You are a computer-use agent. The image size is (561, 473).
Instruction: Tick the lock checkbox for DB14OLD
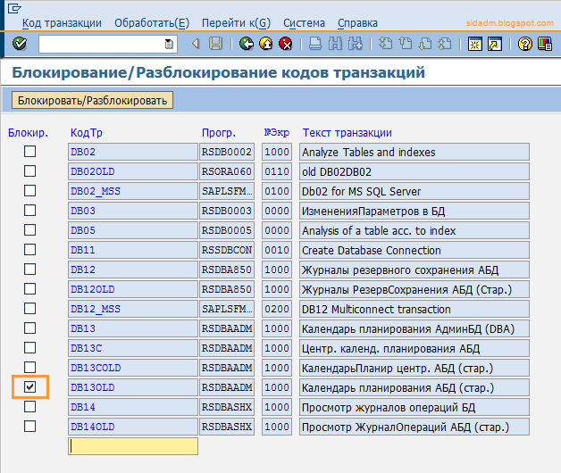(30, 427)
